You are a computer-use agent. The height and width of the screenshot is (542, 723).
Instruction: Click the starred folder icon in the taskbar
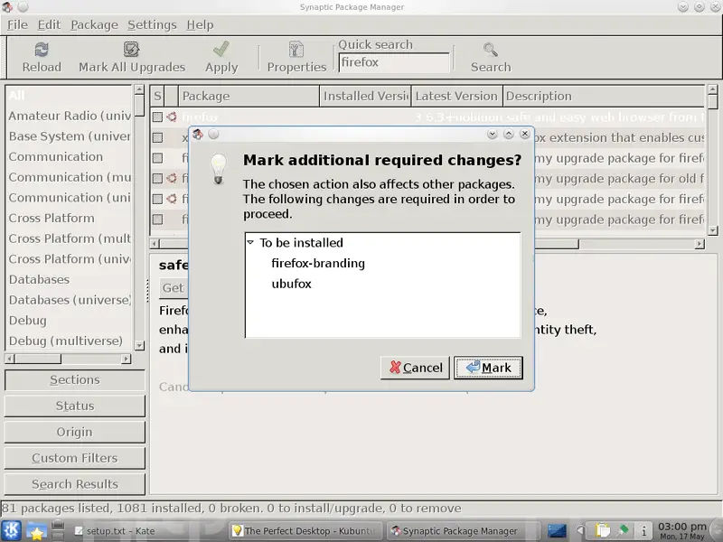(36, 531)
